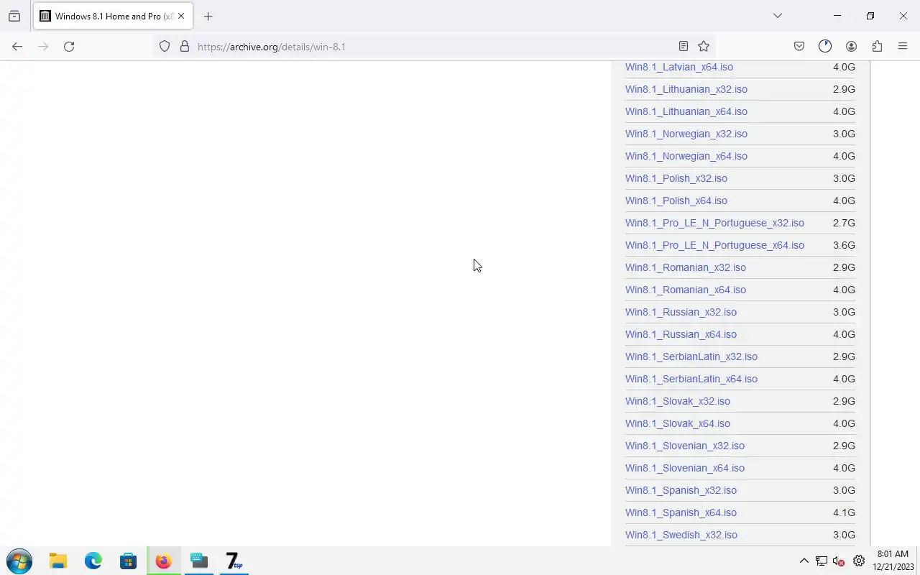Screen dimensions: 920x575
Task: Download Win8.1_Latvian_x64.iso
Action: click(679, 67)
